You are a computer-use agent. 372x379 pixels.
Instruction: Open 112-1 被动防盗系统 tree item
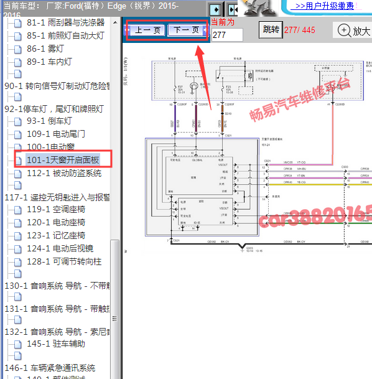click(64, 173)
